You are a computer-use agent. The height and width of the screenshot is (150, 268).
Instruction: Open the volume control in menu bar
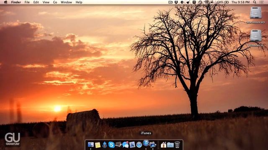tap(212, 2)
